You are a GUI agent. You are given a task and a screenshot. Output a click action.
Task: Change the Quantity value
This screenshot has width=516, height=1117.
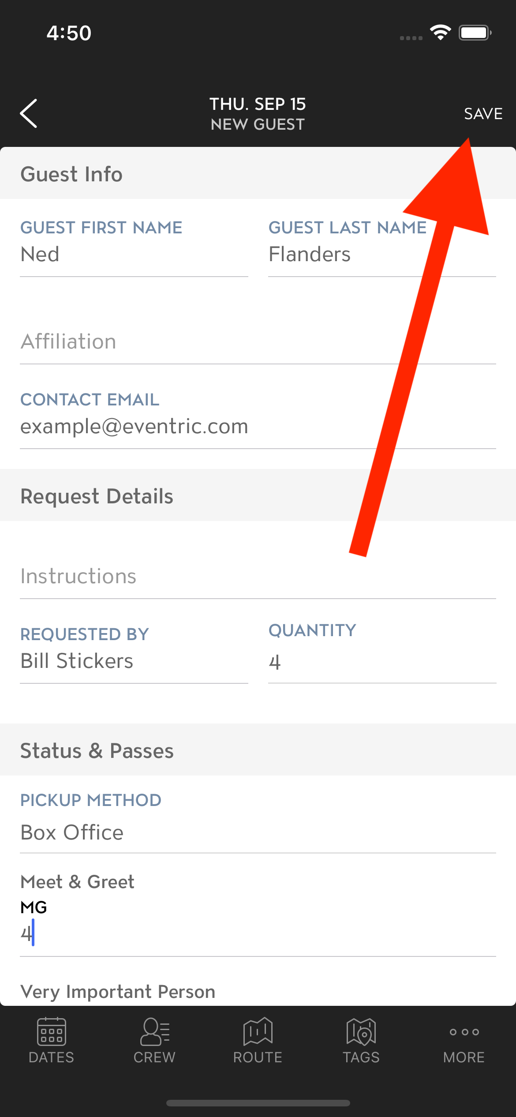click(382, 652)
